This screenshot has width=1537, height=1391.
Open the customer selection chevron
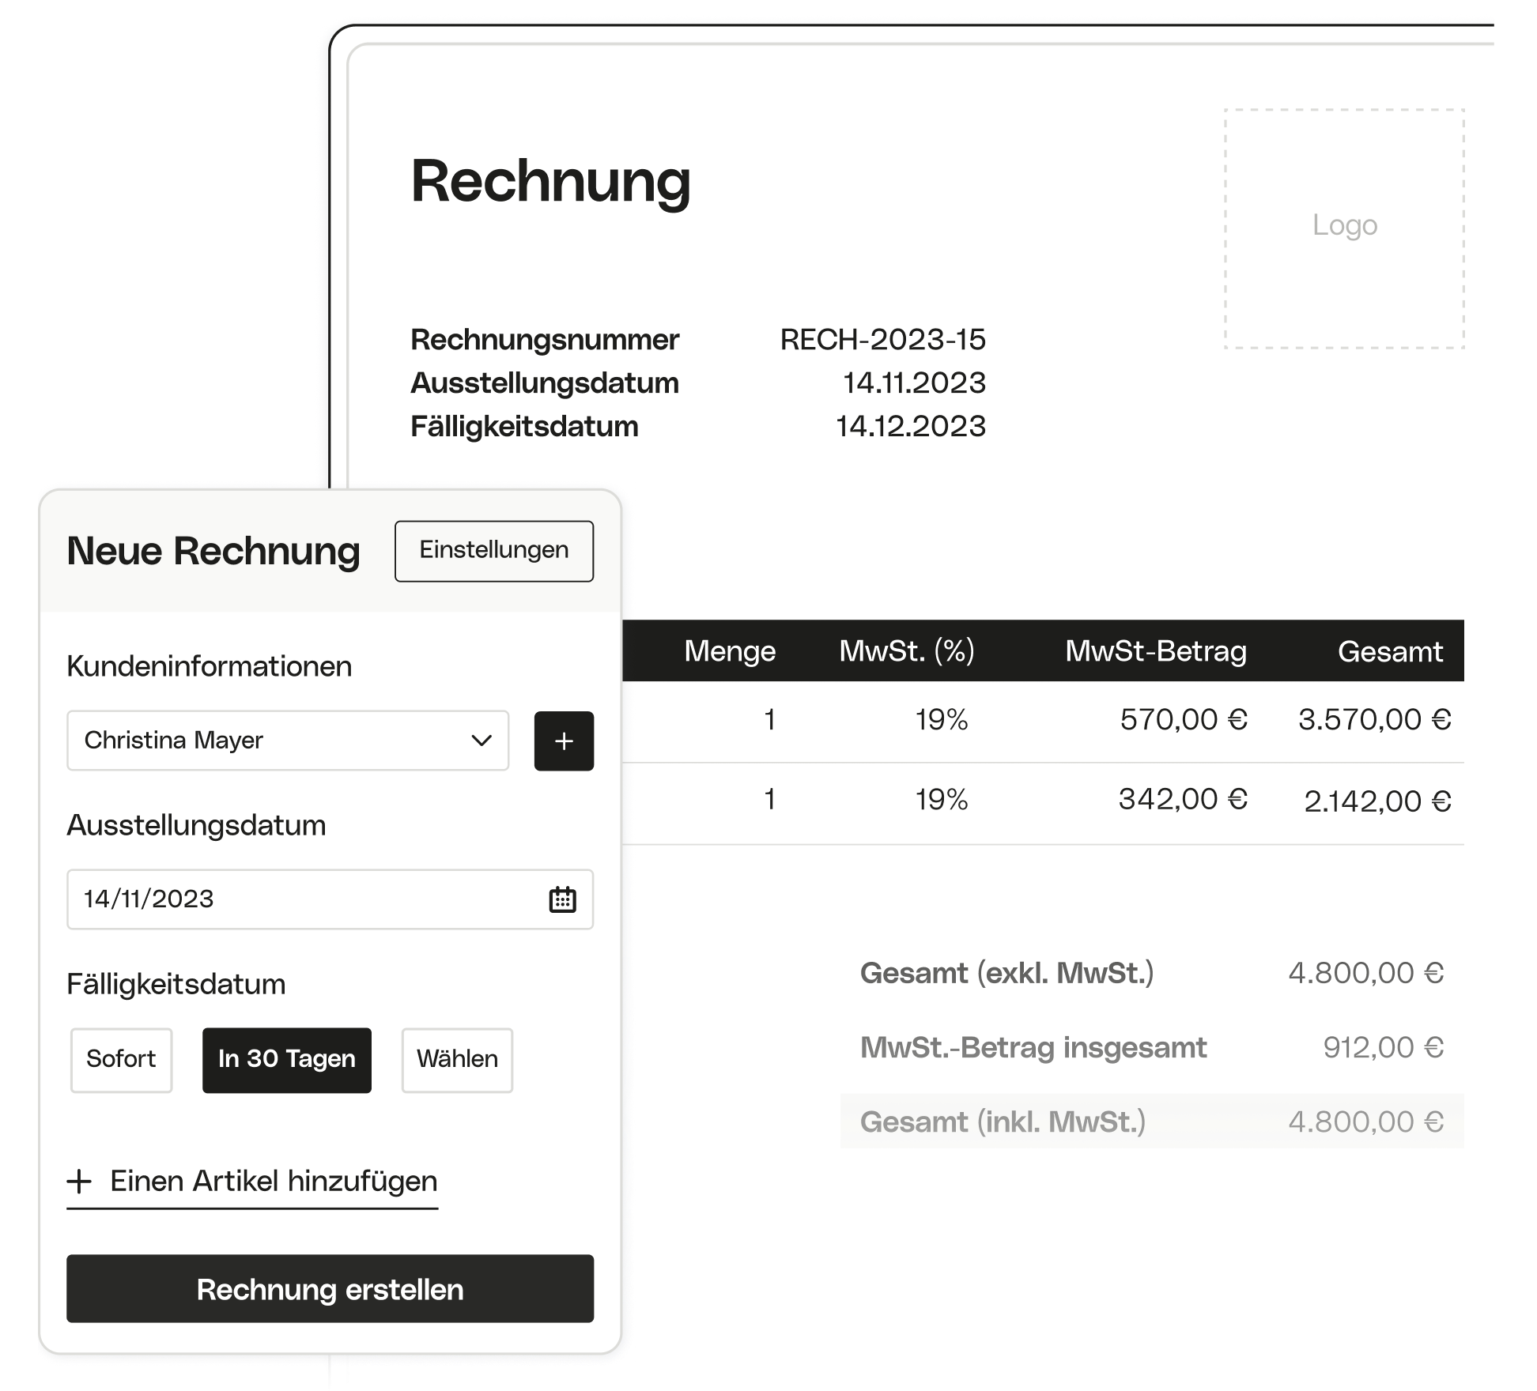[x=480, y=741]
